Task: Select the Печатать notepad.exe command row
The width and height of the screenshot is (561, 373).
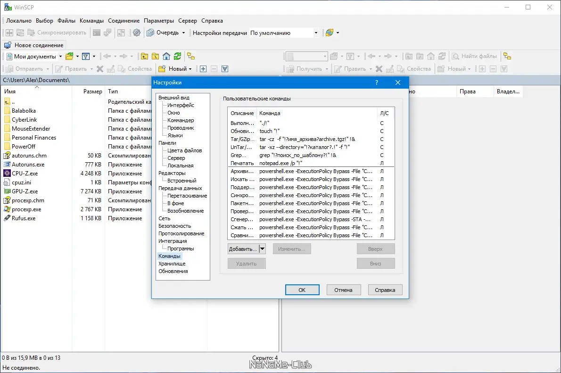Action: click(x=311, y=163)
